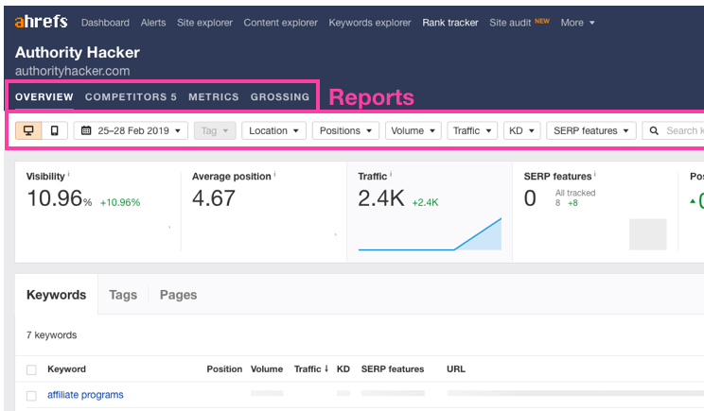
Task: Select all keywords header checkbox
Action: (x=31, y=369)
